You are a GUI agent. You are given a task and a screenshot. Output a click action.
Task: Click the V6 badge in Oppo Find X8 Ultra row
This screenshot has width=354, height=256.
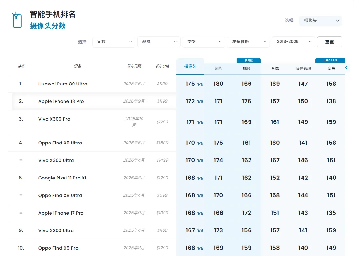[x=200, y=196]
